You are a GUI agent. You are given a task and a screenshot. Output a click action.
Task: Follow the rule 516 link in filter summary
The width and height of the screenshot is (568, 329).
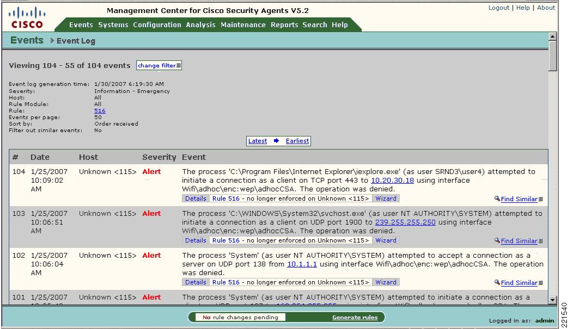pos(100,110)
